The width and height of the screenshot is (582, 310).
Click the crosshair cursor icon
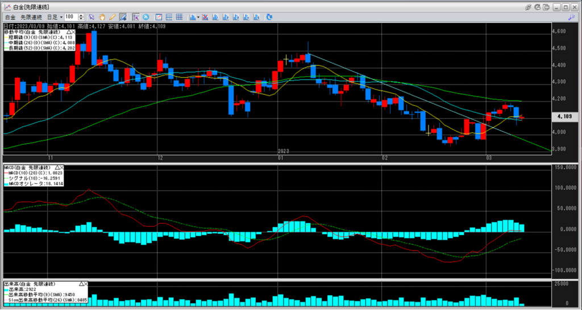point(135,17)
